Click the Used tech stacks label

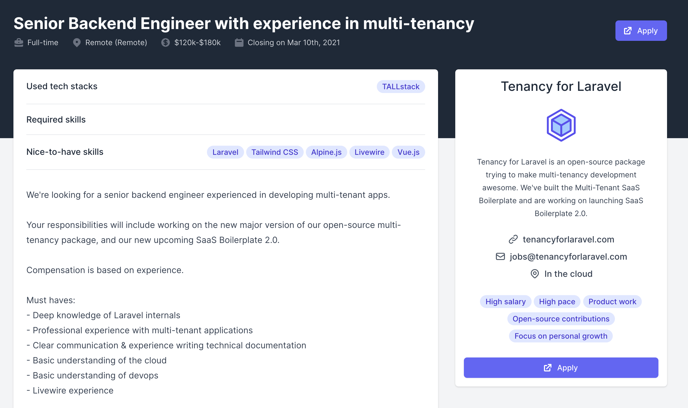62,86
